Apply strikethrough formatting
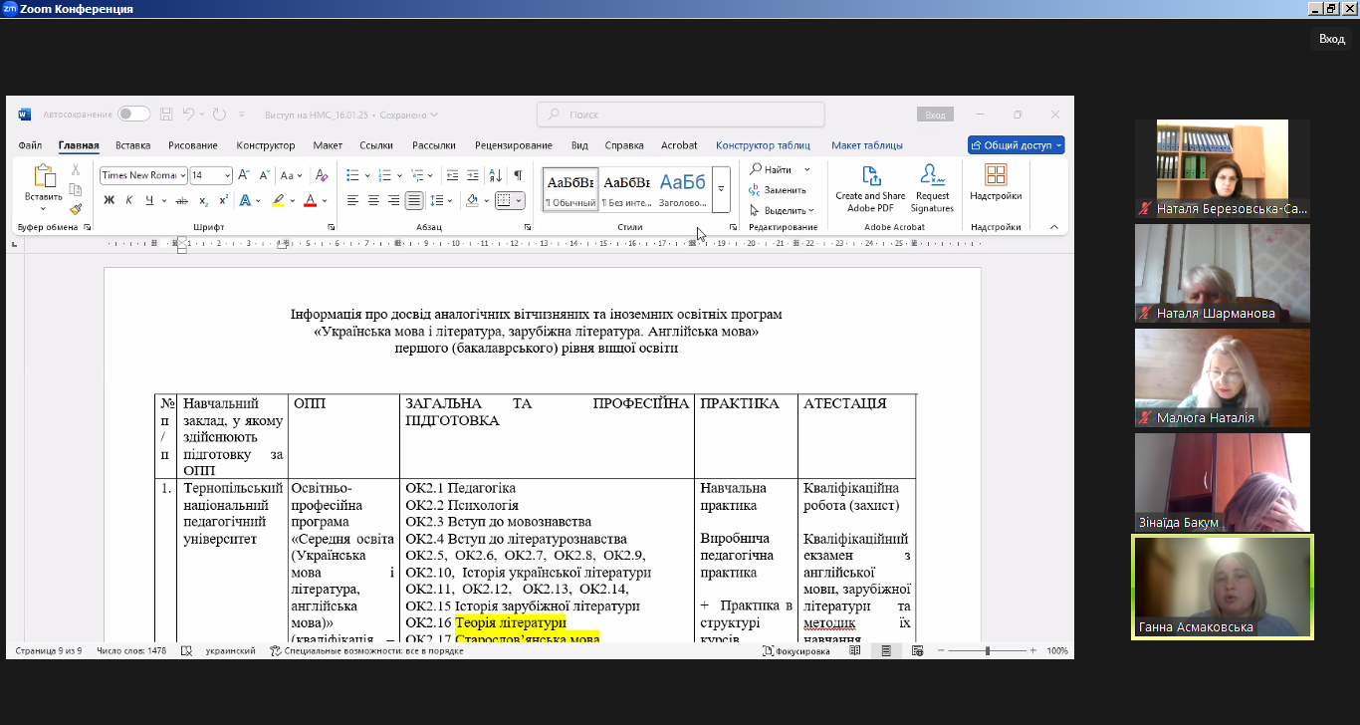Image resolution: width=1360 pixels, height=725 pixels. (181, 200)
